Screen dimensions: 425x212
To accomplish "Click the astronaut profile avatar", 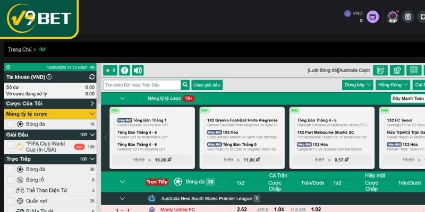I will pyautogui.click(x=393, y=17).
